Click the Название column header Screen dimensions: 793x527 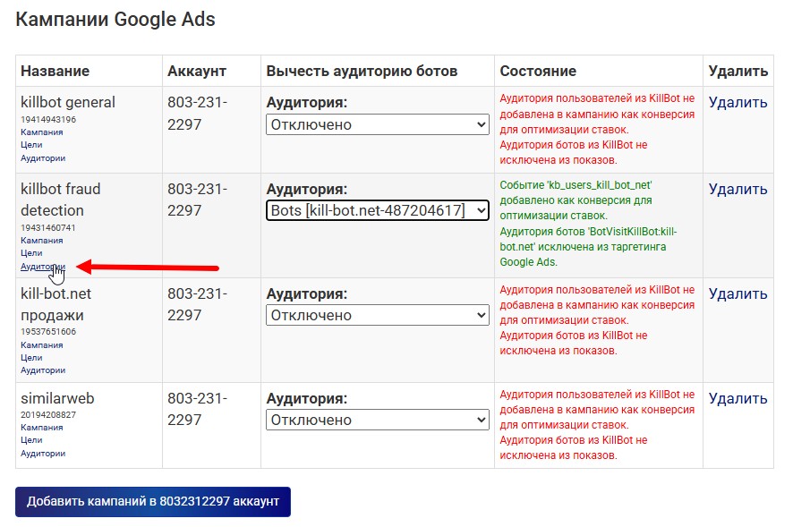pyautogui.click(x=55, y=71)
